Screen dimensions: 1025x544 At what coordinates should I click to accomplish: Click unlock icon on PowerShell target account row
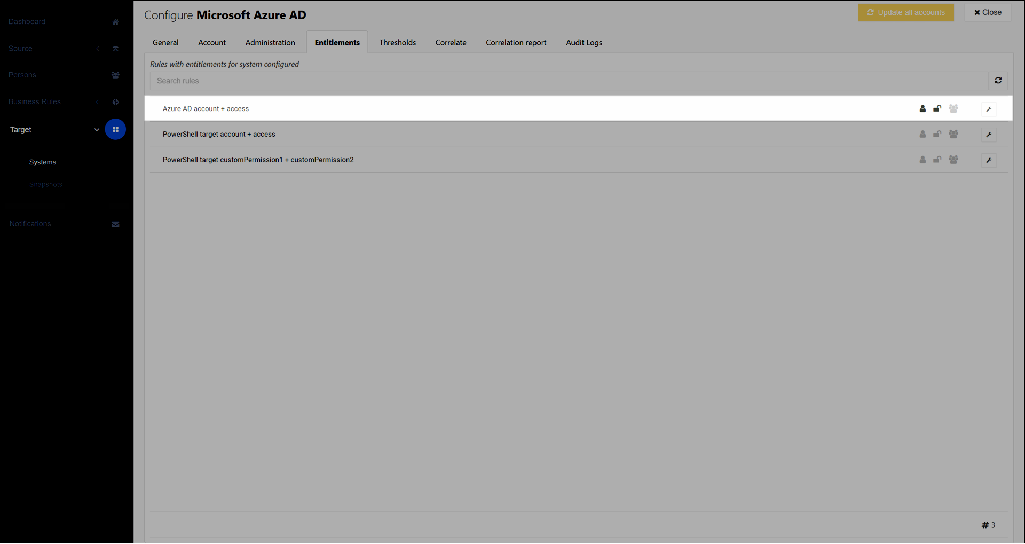click(x=937, y=135)
